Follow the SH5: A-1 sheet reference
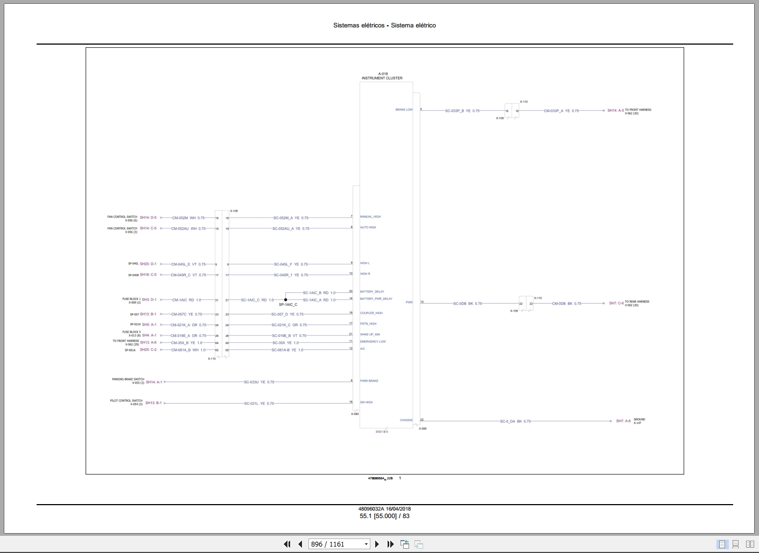 [x=149, y=325]
